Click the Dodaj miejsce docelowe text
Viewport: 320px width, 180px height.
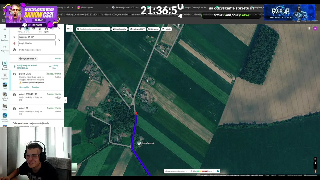coord(30,50)
